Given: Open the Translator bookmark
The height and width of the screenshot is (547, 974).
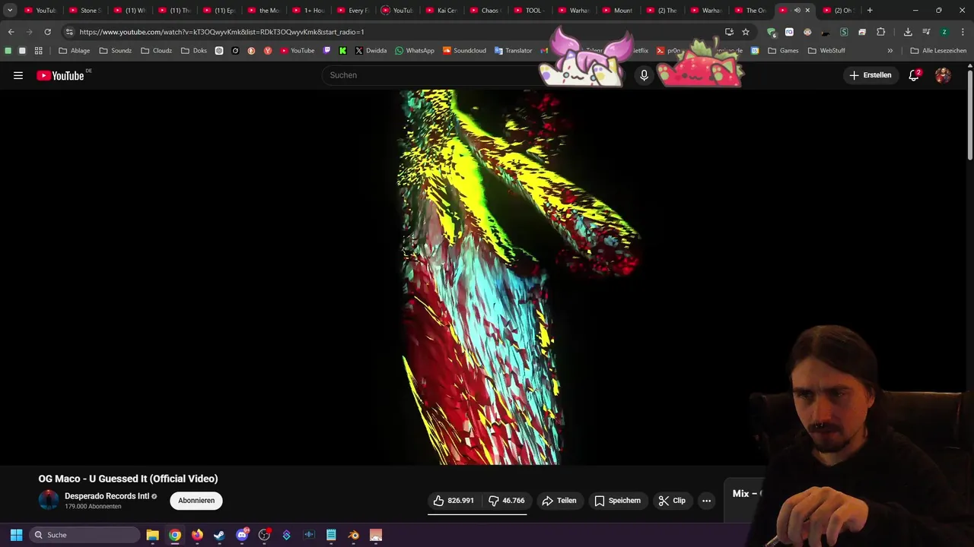Looking at the screenshot, I should (513, 50).
